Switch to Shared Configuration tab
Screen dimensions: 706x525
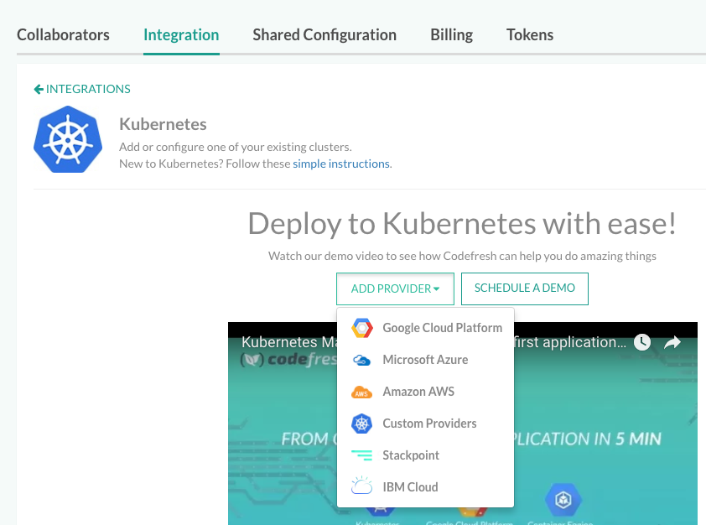[324, 35]
